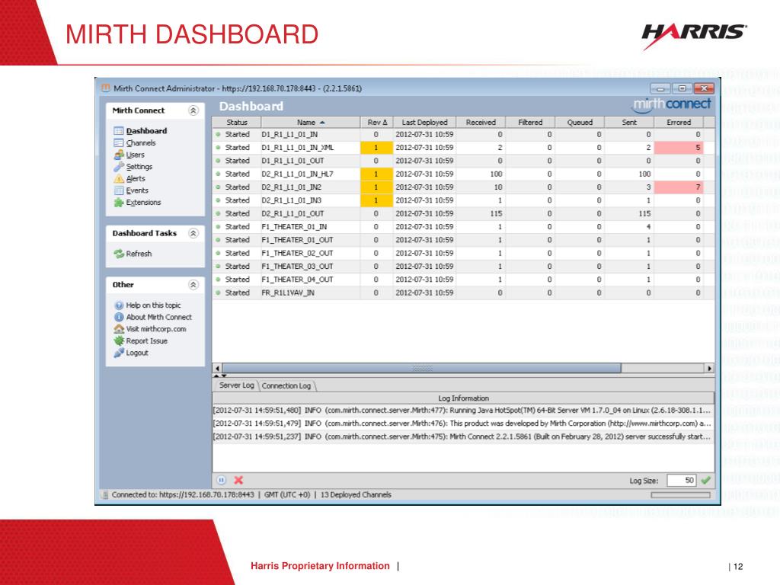The height and width of the screenshot is (585, 780).
Task: Open Extensions with the green puzzle icon
Action: click(137, 203)
